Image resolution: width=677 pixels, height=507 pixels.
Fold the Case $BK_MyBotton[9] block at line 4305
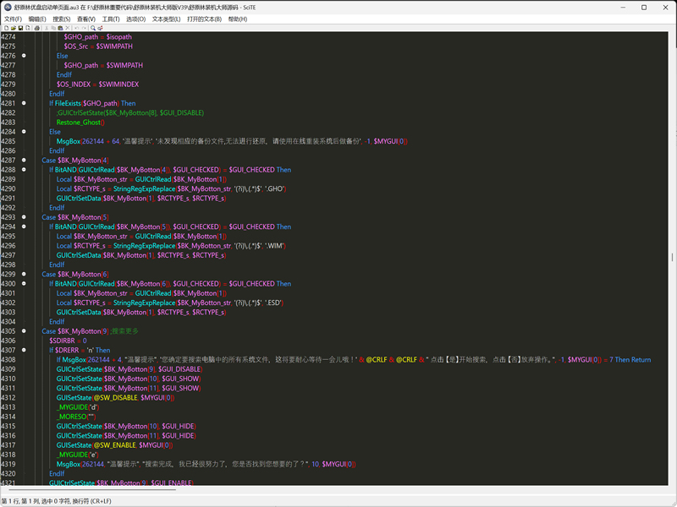[x=24, y=330]
